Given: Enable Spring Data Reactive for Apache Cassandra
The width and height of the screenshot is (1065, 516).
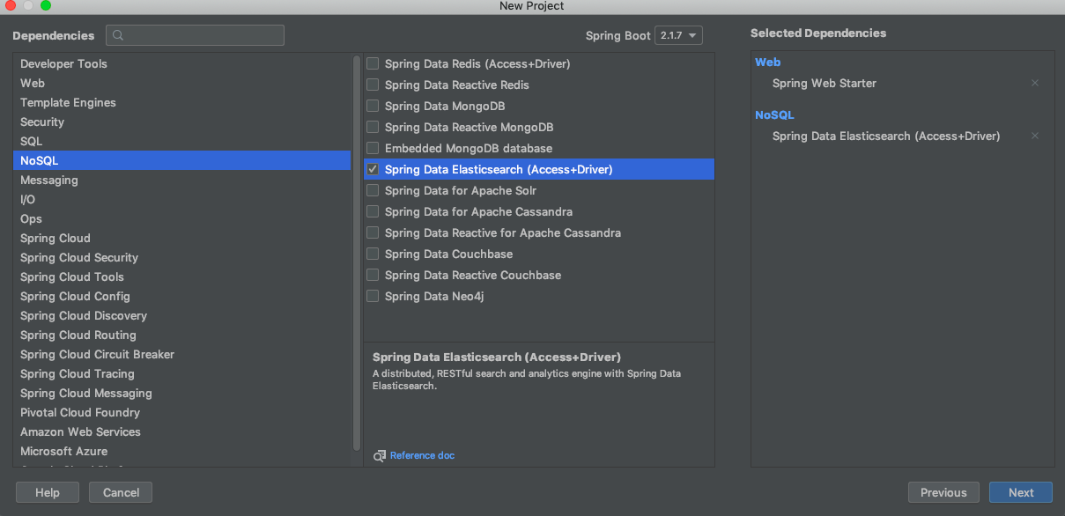Looking at the screenshot, I should pyautogui.click(x=373, y=232).
